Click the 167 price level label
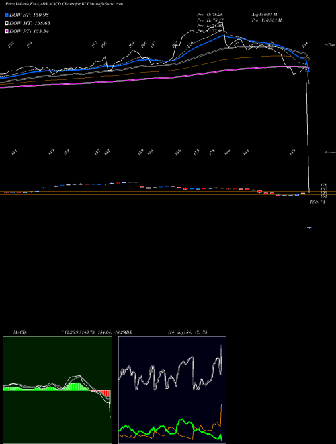 324,189
